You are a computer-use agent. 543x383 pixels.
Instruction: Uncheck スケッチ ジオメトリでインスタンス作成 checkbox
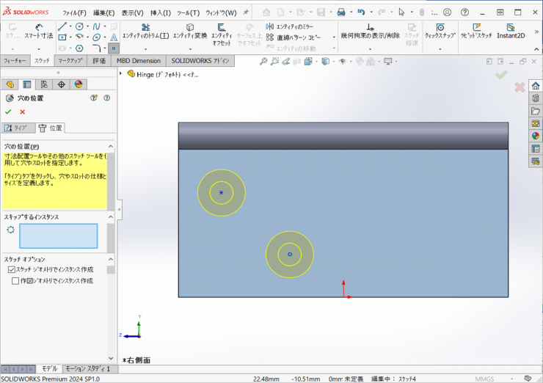coord(12,270)
